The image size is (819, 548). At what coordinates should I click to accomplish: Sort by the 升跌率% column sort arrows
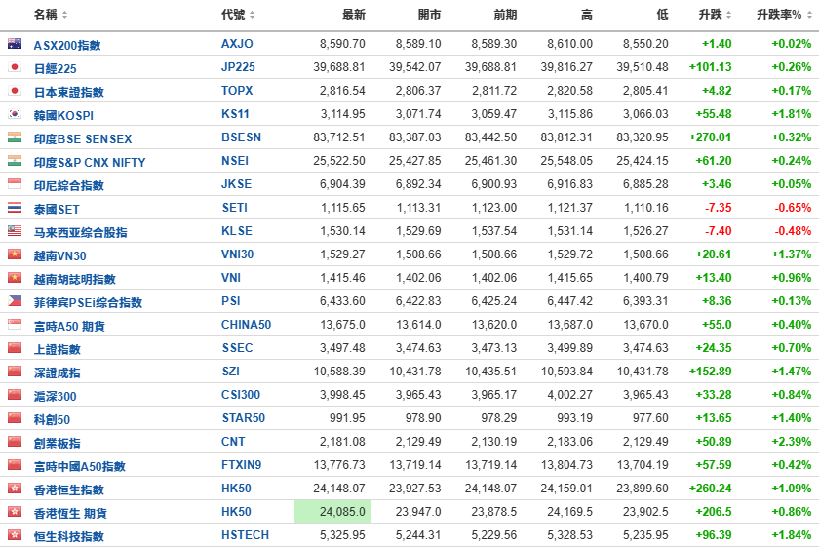809,16
